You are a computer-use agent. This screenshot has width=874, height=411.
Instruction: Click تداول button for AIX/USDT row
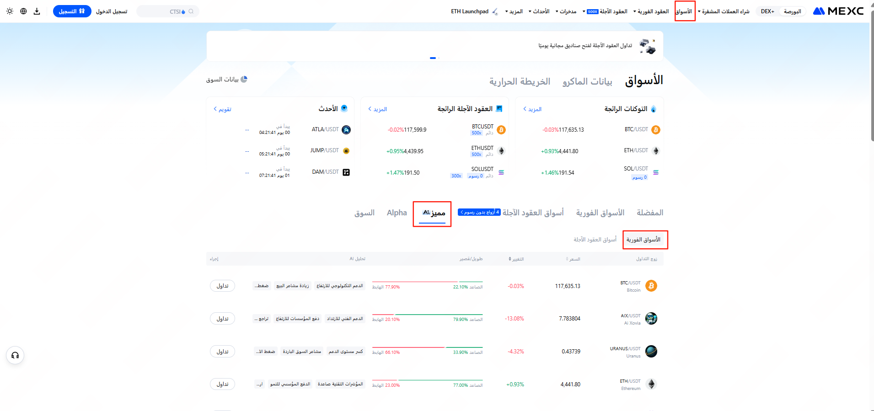pos(222,319)
